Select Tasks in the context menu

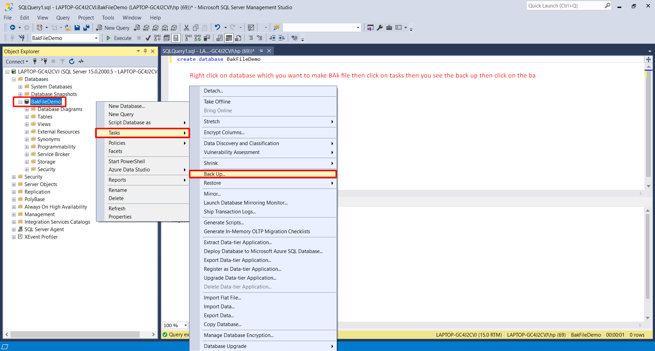tap(142, 133)
